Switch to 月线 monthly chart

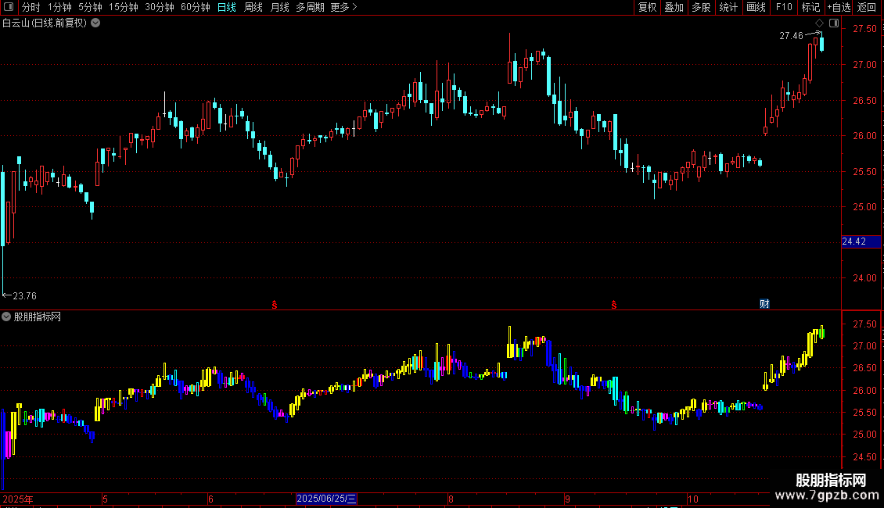click(x=279, y=7)
